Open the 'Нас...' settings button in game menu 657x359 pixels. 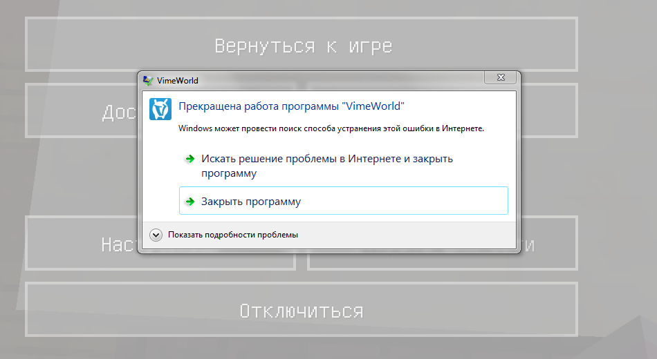[x=82, y=243]
